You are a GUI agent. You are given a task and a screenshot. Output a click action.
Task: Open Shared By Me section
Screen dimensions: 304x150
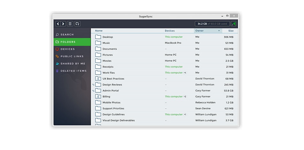point(72,63)
